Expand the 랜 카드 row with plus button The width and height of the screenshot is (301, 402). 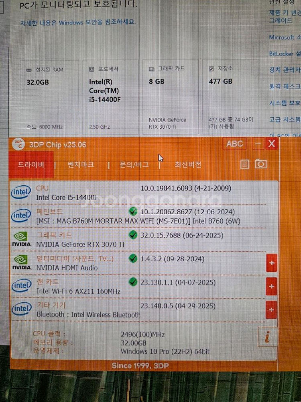coord(272,286)
